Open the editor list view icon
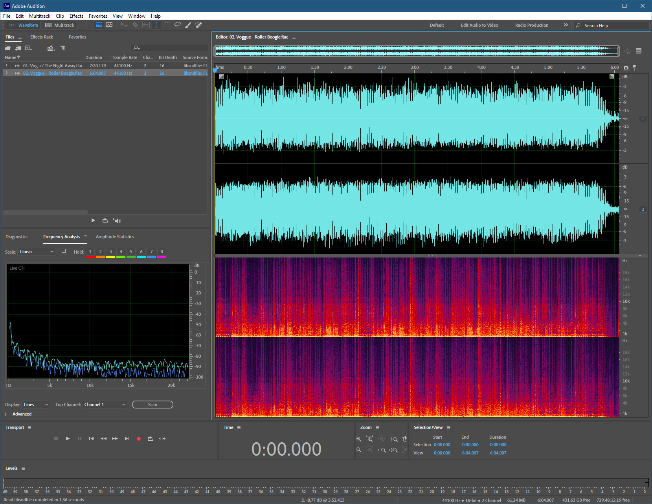This screenshot has height=504, width=652. click(639, 51)
